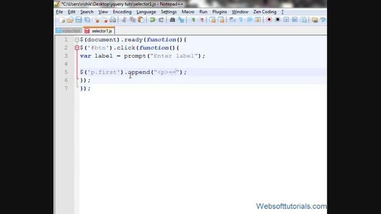Click line number 3 in the margin
This screenshot has height=214, width=381.
pyautogui.click(x=66, y=56)
